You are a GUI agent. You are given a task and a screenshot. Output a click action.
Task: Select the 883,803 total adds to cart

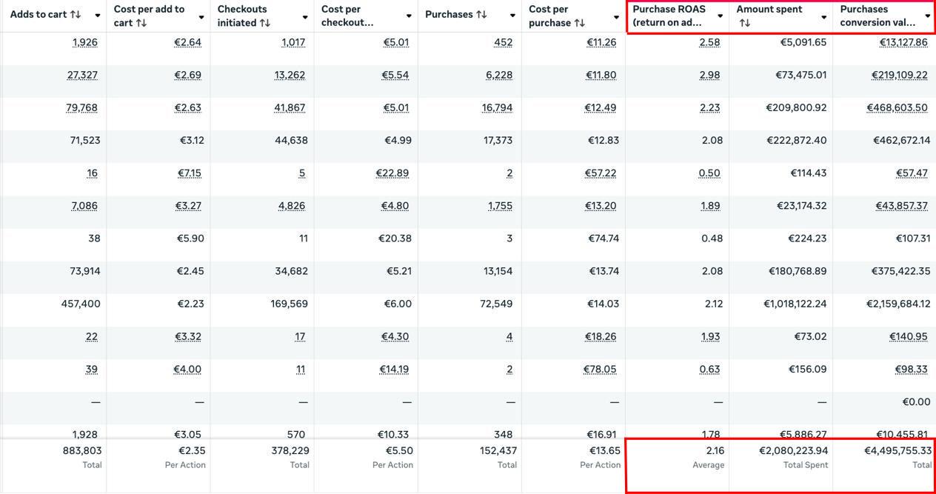pyautogui.click(x=82, y=450)
